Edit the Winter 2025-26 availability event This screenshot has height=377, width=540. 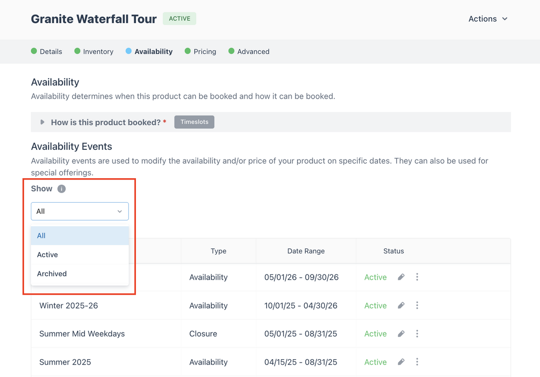pos(401,305)
